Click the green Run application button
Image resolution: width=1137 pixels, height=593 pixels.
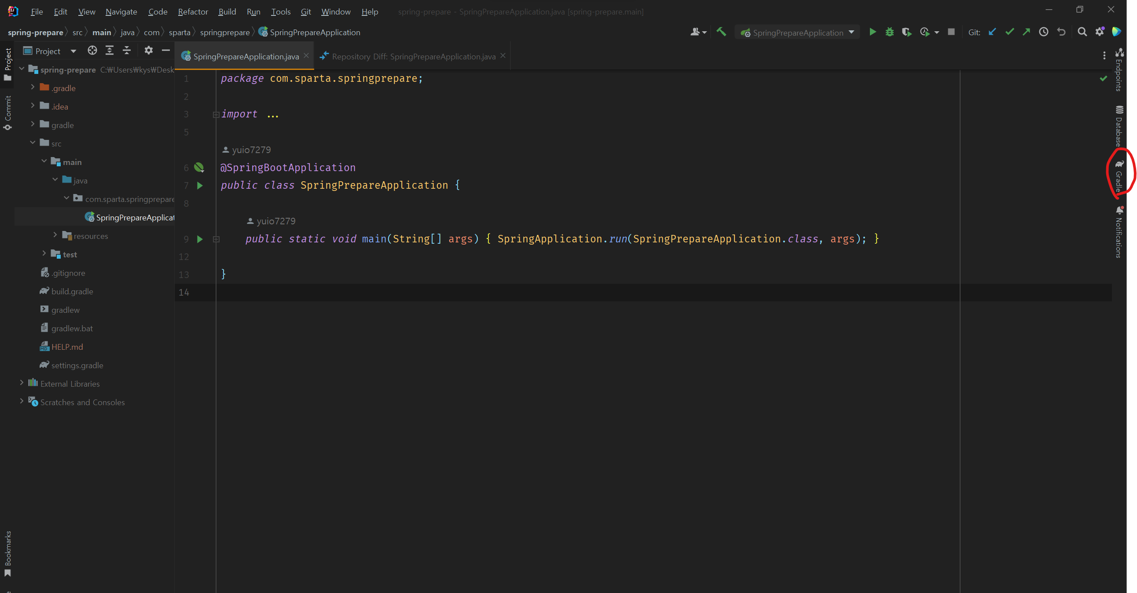click(x=873, y=32)
